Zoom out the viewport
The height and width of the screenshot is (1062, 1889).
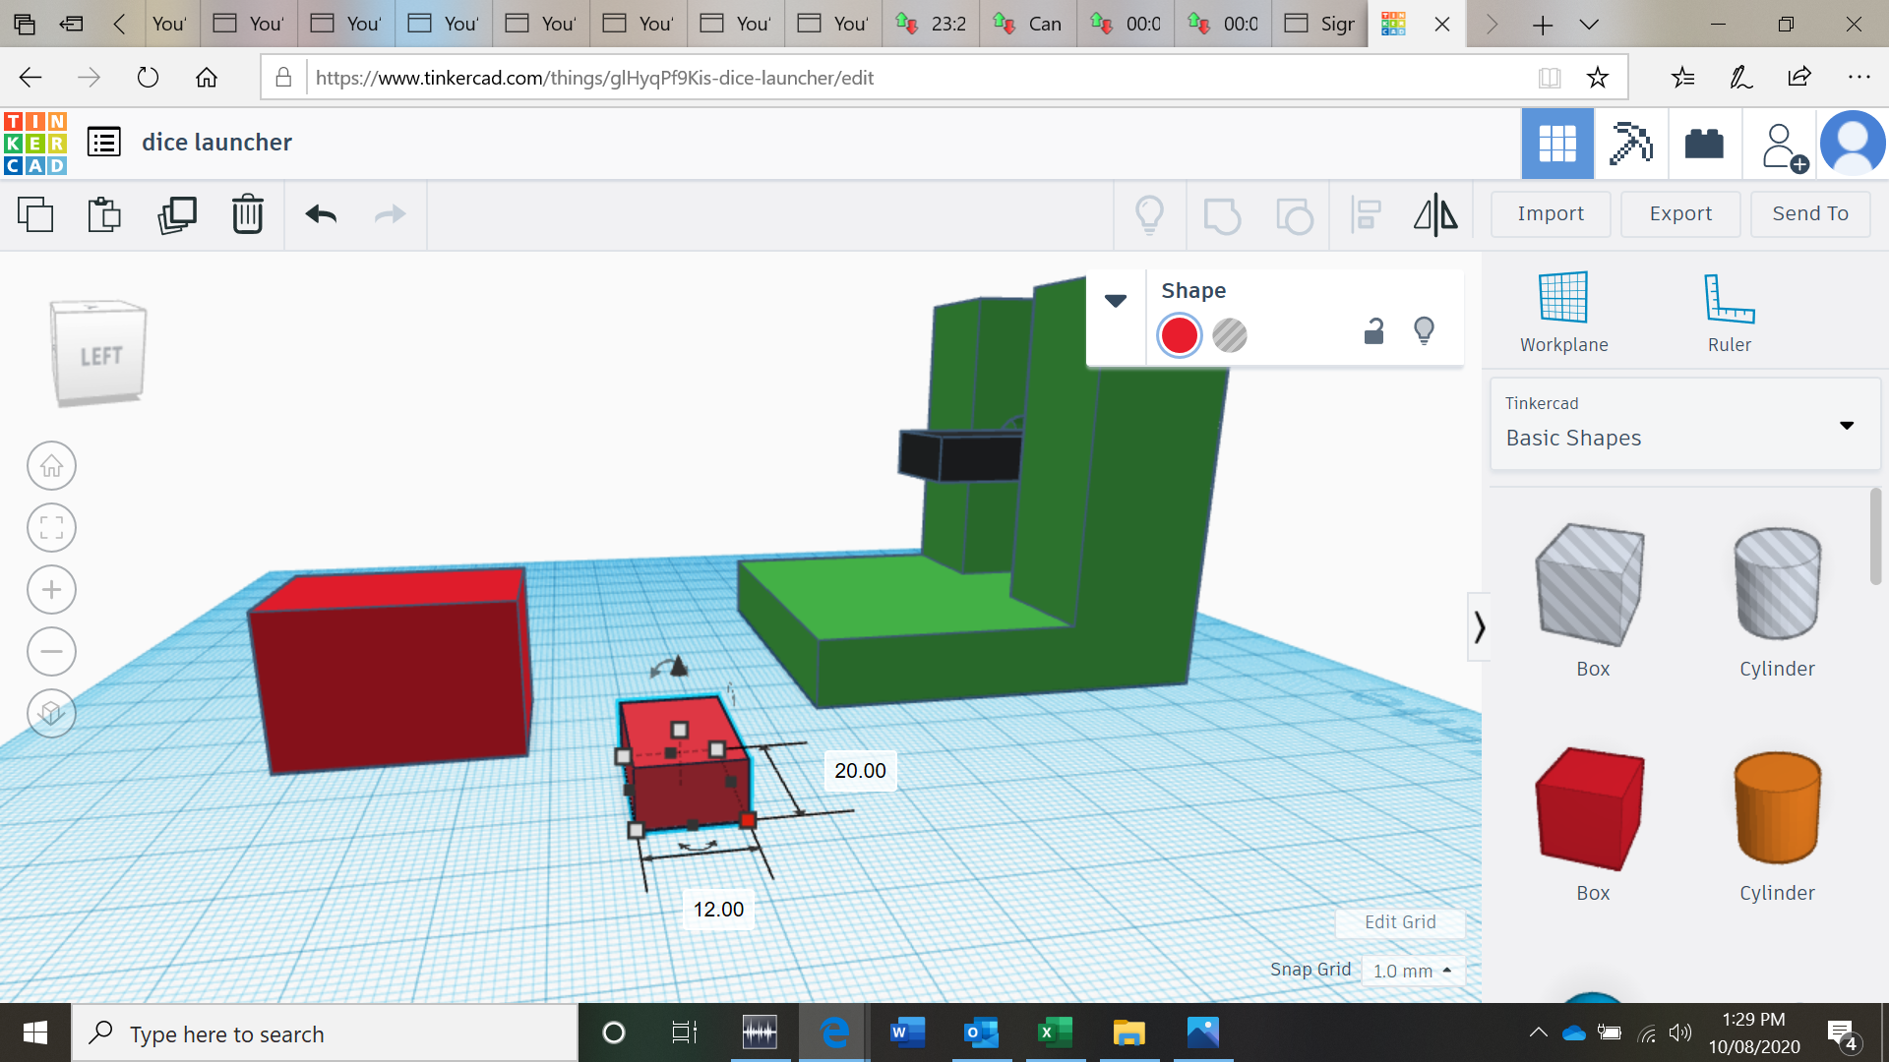[51, 651]
